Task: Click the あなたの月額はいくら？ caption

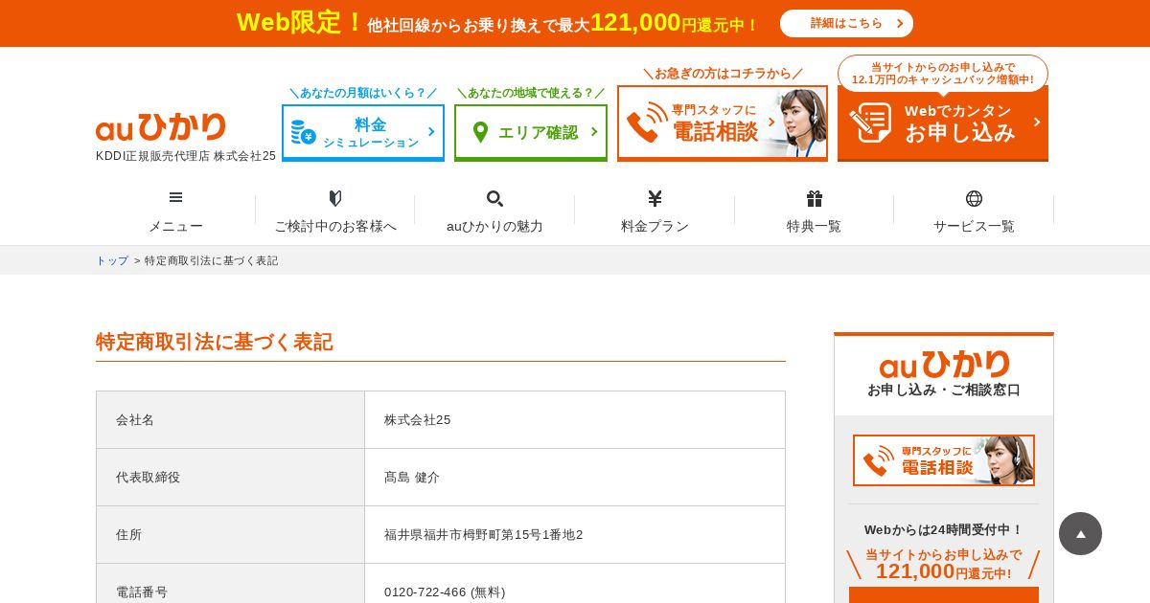Action: (x=363, y=93)
